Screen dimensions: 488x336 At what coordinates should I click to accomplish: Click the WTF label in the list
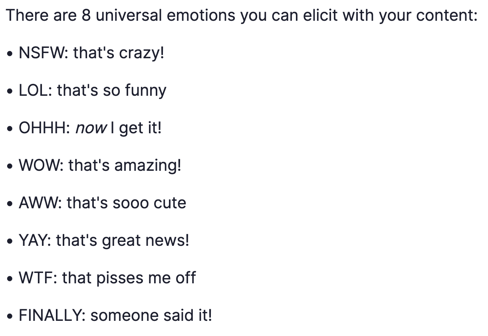pyautogui.click(x=38, y=278)
